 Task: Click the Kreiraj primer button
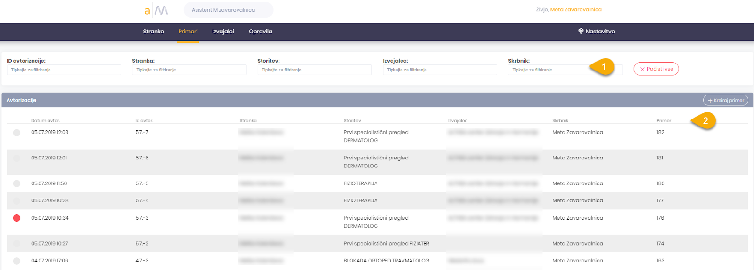click(725, 100)
